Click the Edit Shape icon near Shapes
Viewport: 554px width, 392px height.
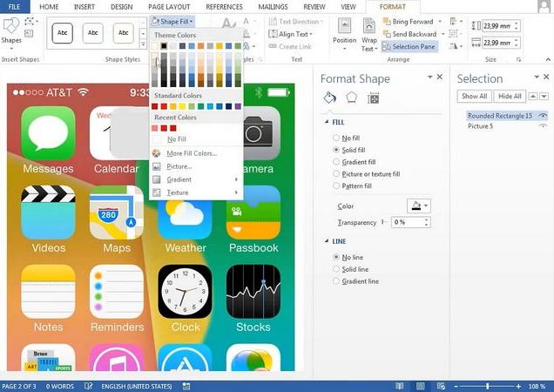click(x=30, y=22)
